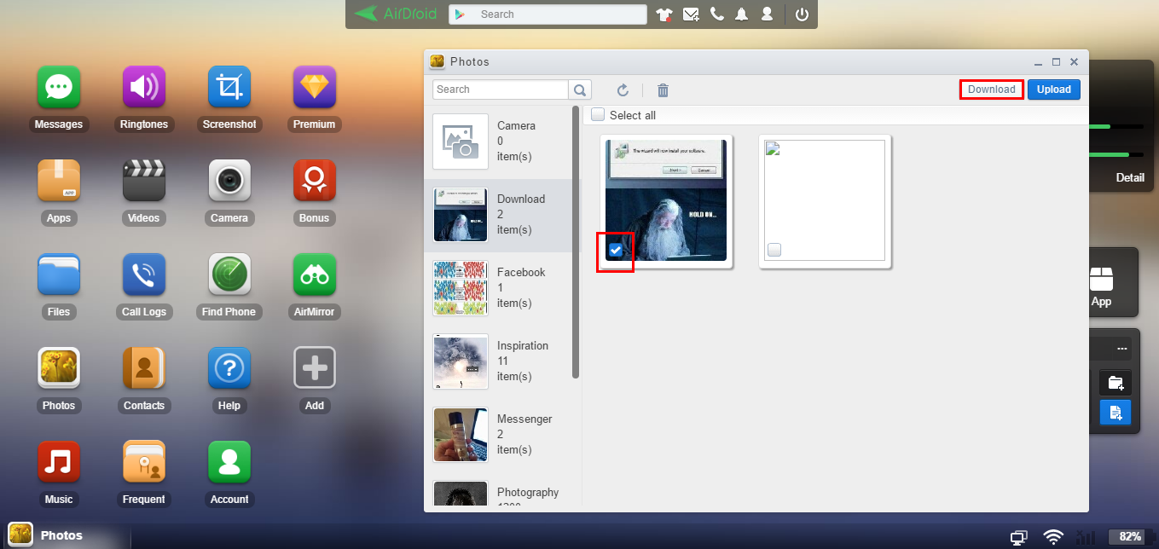Image resolution: width=1159 pixels, height=549 pixels.
Task: Click the new folder icon on right panel
Action: [1116, 383]
